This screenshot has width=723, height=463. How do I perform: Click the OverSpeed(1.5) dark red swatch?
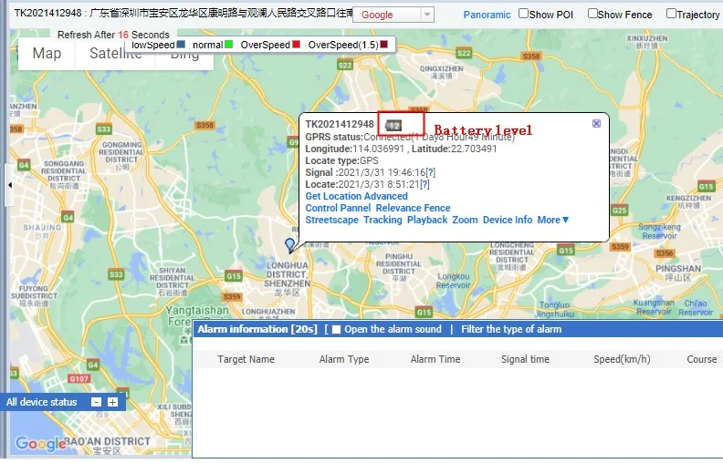[x=383, y=44]
